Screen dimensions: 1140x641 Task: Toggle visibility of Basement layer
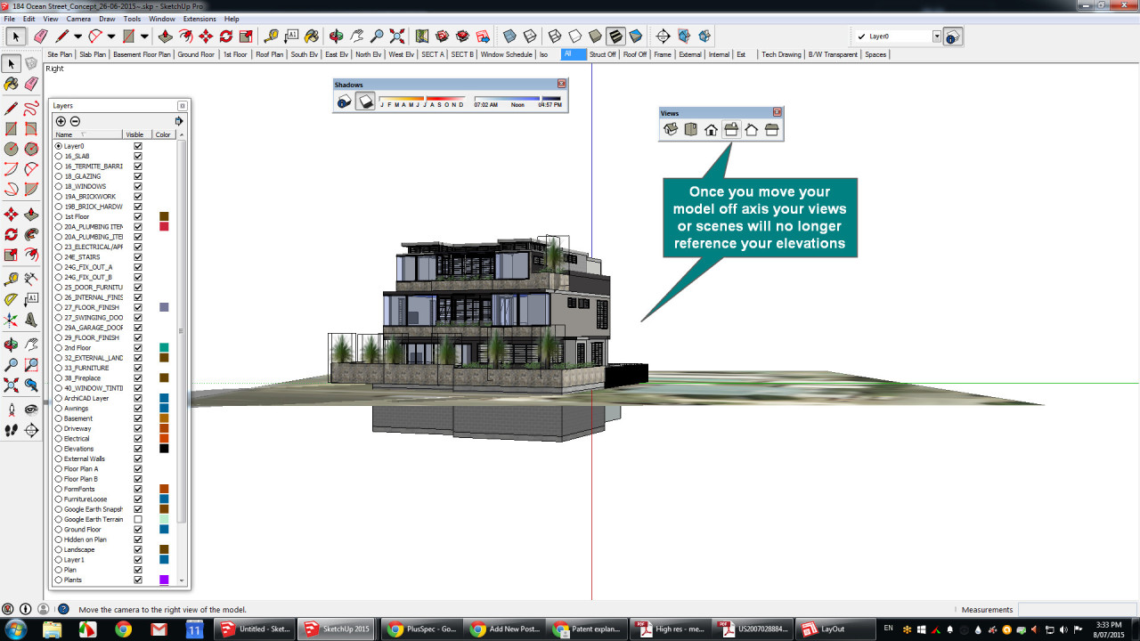(x=138, y=418)
